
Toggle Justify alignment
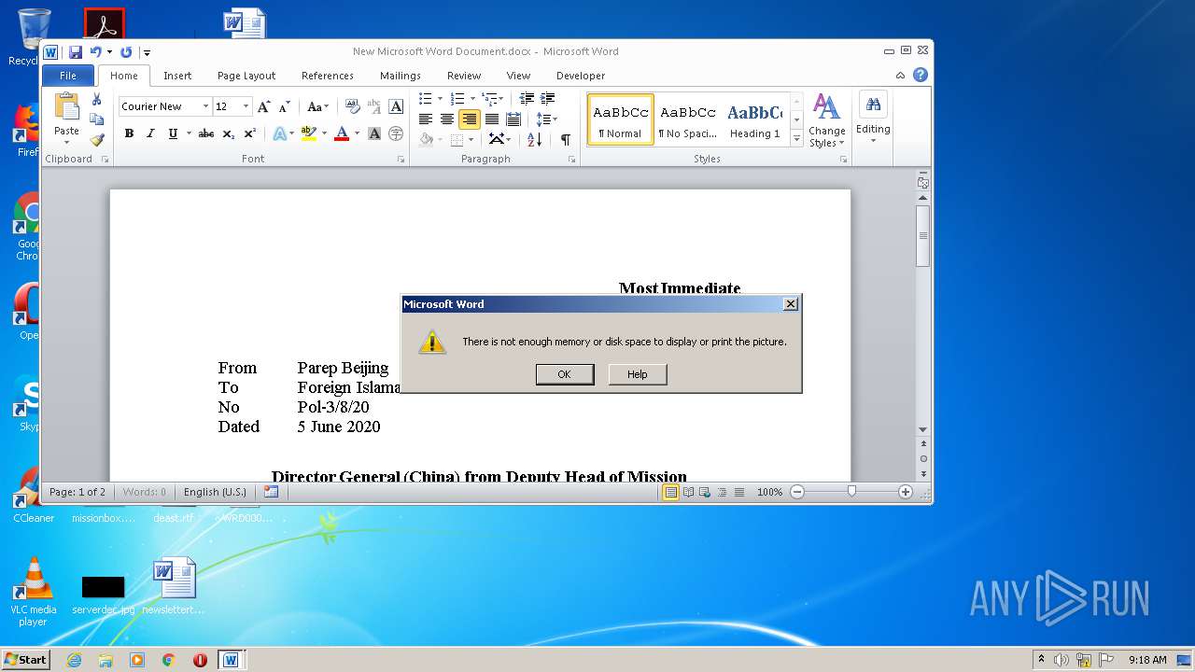(491, 119)
